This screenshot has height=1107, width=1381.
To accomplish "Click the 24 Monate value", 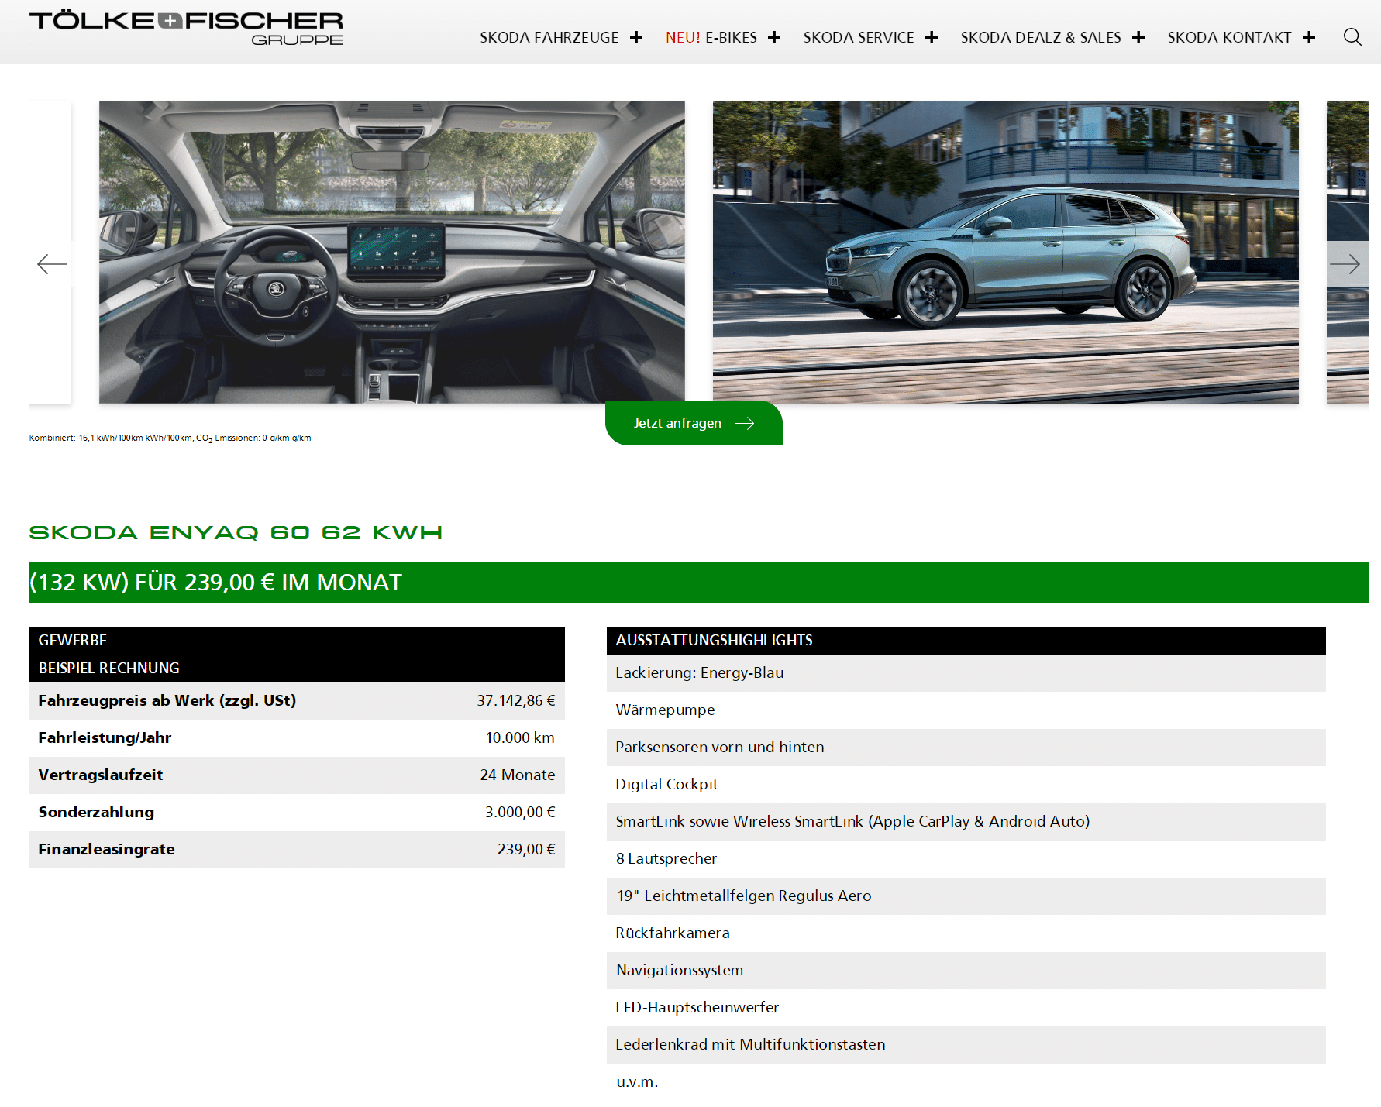I will pyautogui.click(x=518, y=775).
